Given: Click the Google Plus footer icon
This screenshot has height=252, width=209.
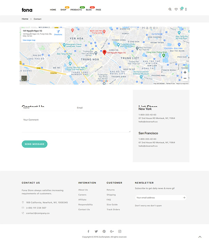Looking at the screenshot, I should 112,232.
